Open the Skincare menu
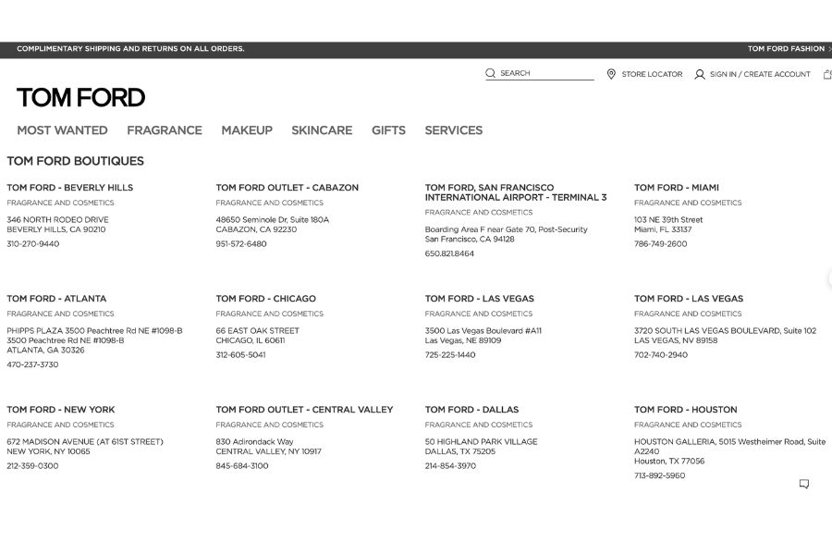The height and width of the screenshot is (555, 832). [x=322, y=130]
